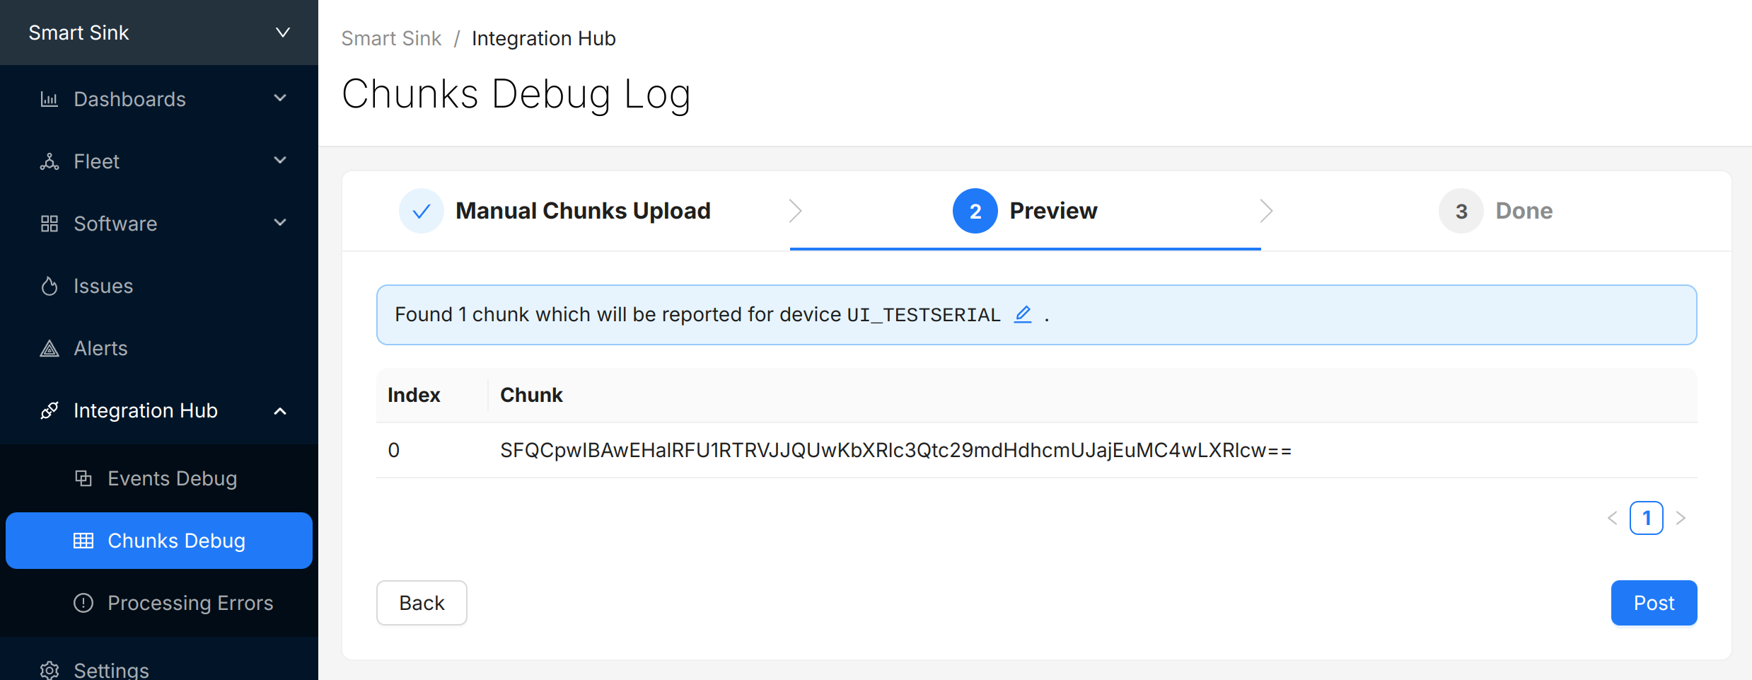Expand the Dashboards menu chevron
Screen dimensions: 1752x680
(x=280, y=98)
